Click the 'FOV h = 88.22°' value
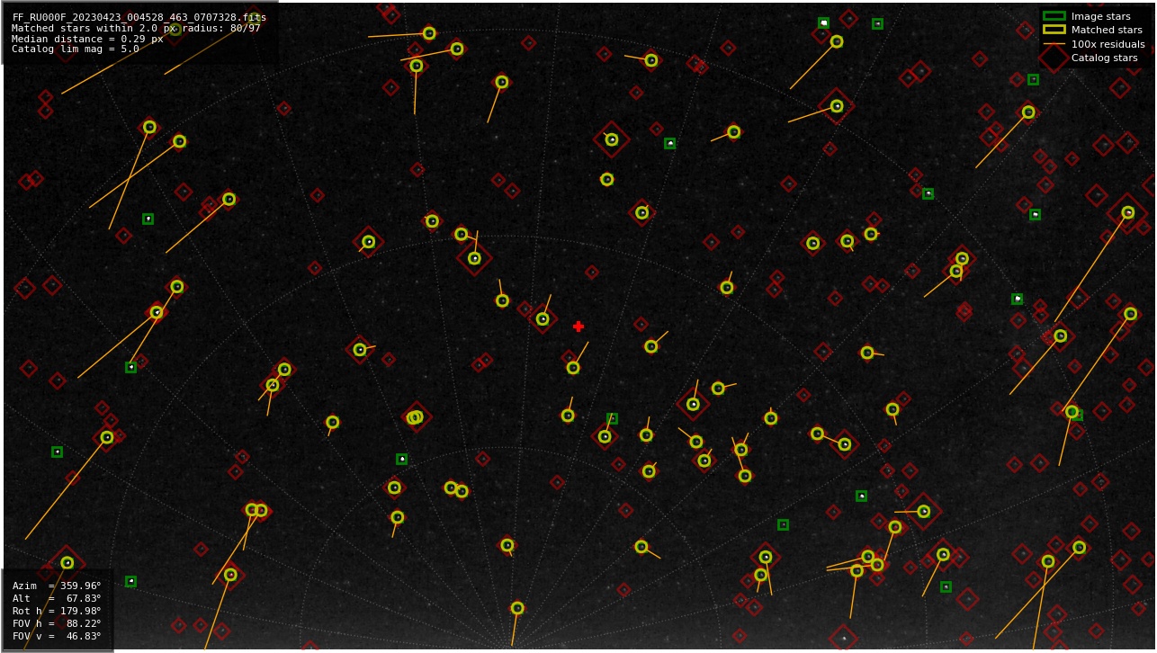This screenshot has width=1157, height=653. click(x=57, y=623)
